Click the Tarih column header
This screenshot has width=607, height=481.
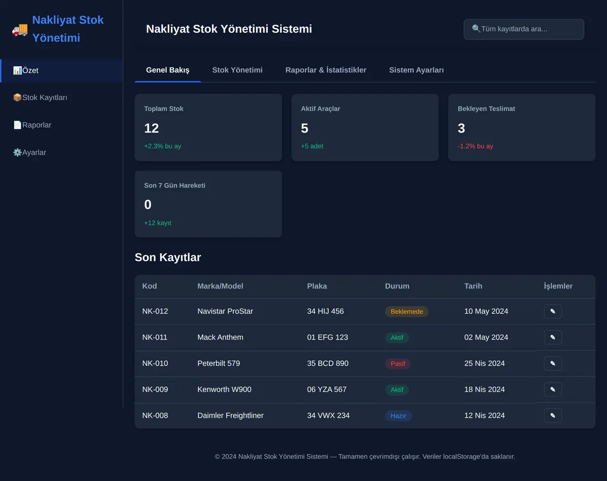pos(473,286)
